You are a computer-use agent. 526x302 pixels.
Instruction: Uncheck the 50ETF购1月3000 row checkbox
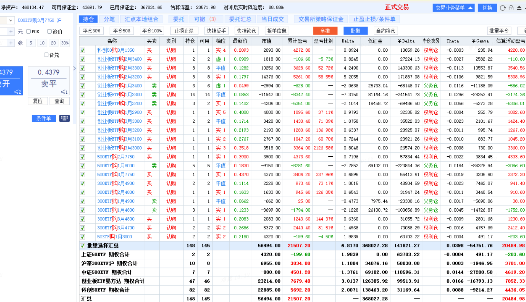coord(83,237)
